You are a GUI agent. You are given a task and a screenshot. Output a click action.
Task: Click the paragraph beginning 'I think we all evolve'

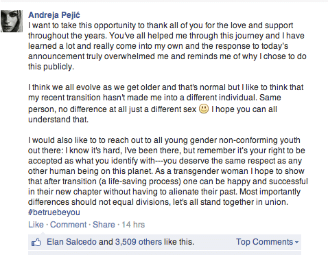166,103
